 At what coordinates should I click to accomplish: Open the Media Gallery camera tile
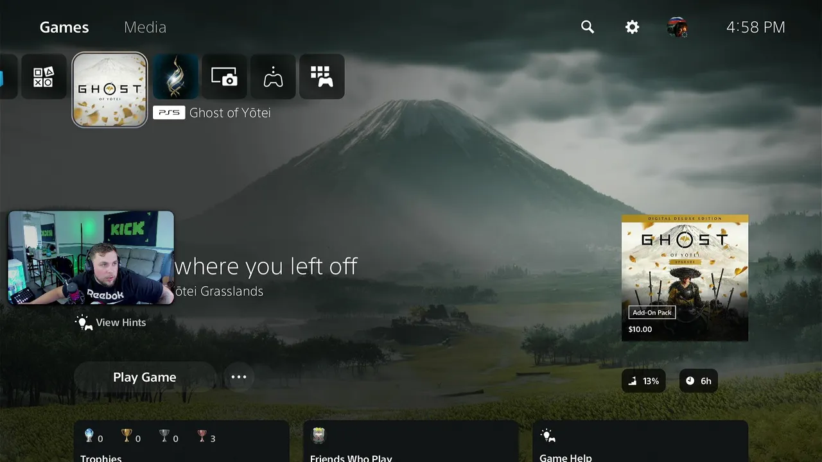tap(225, 77)
